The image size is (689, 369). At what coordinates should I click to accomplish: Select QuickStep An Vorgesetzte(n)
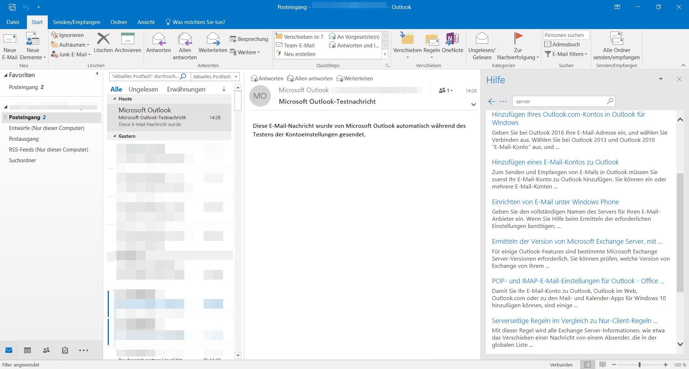point(354,37)
